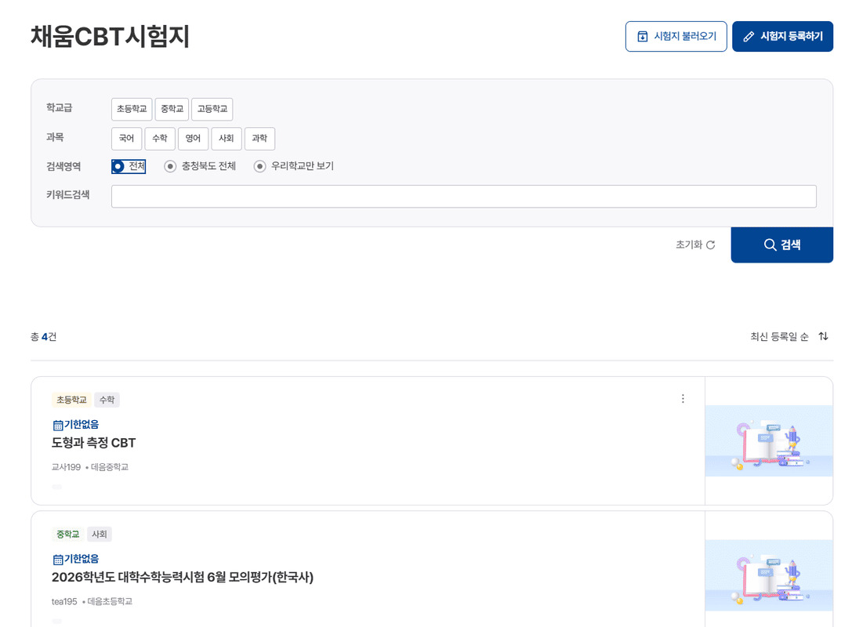The image size is (852, 627).
Task: Open the 최신 등록일 순 sort dropdown
Action: [x=789, y=336]
